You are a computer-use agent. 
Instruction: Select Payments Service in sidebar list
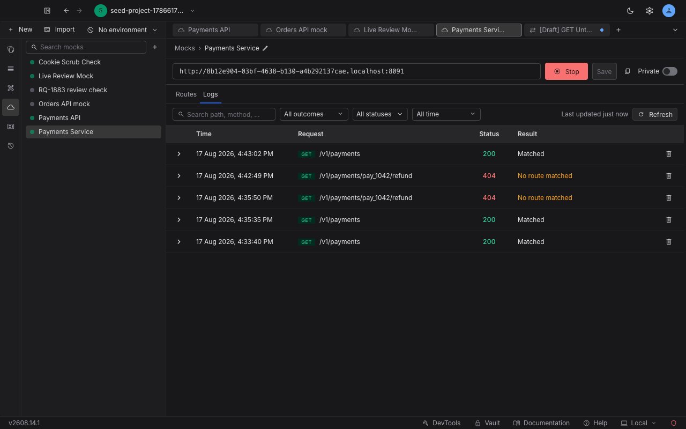[x=93, y=132]
